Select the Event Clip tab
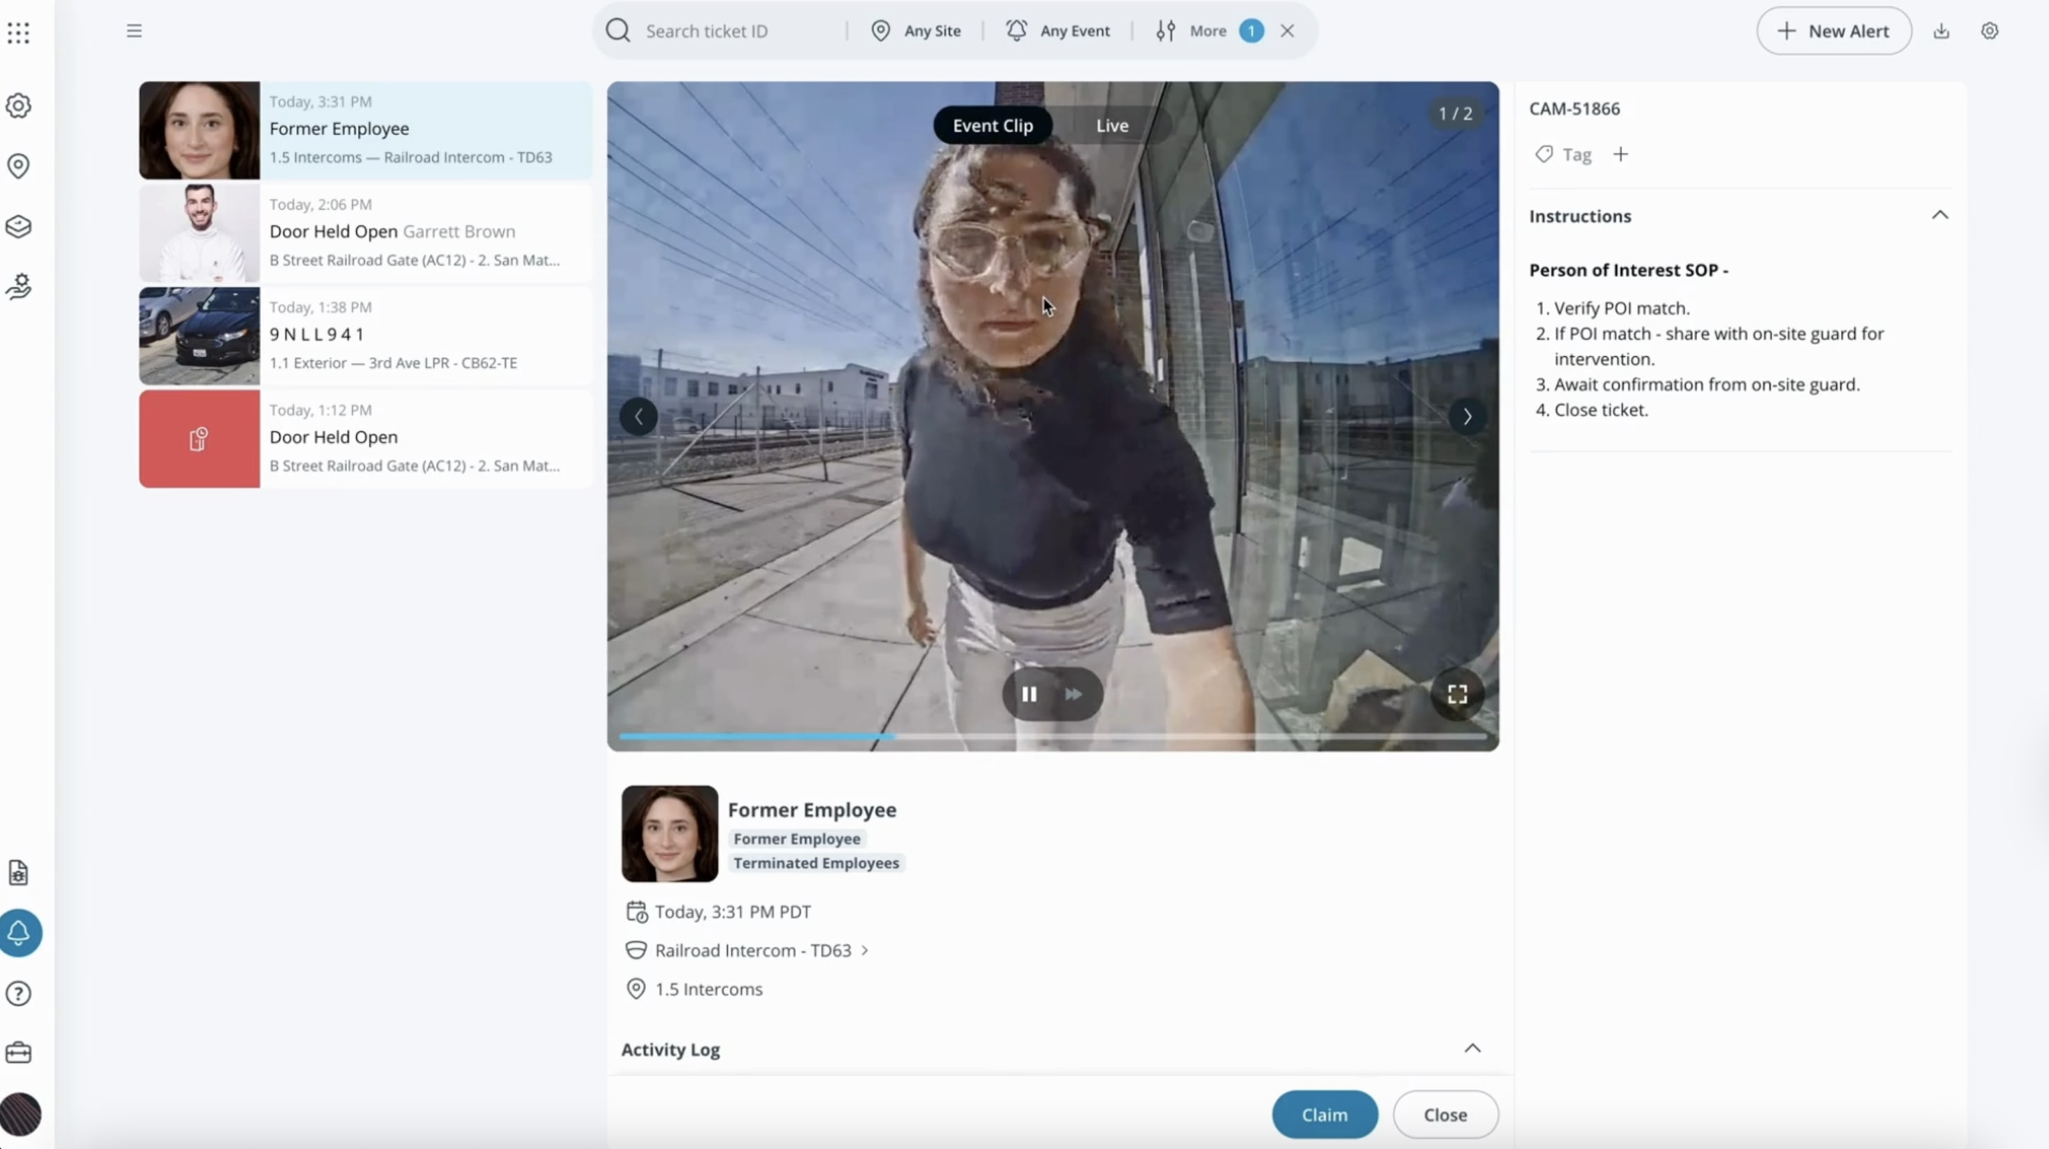2049x1149 pixels. coord(994,125)
